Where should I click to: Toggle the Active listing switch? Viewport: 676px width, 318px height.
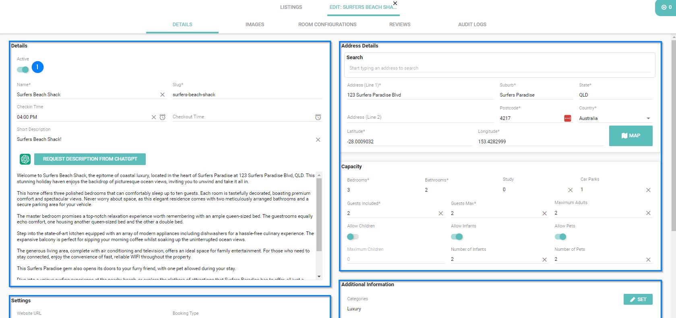23,70
